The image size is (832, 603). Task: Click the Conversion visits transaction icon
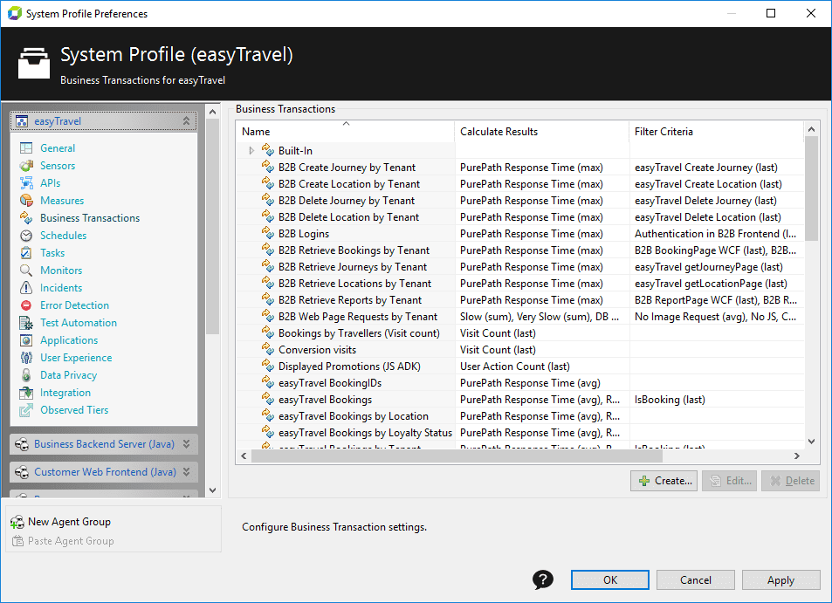(268, 349)
